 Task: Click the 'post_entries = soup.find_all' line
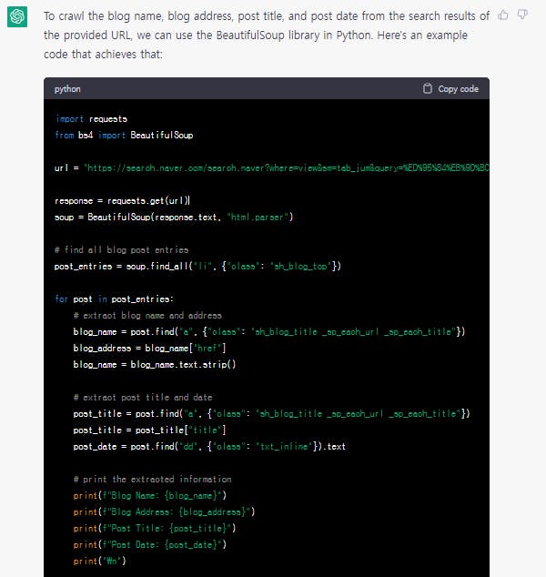(x=197, y=266)
